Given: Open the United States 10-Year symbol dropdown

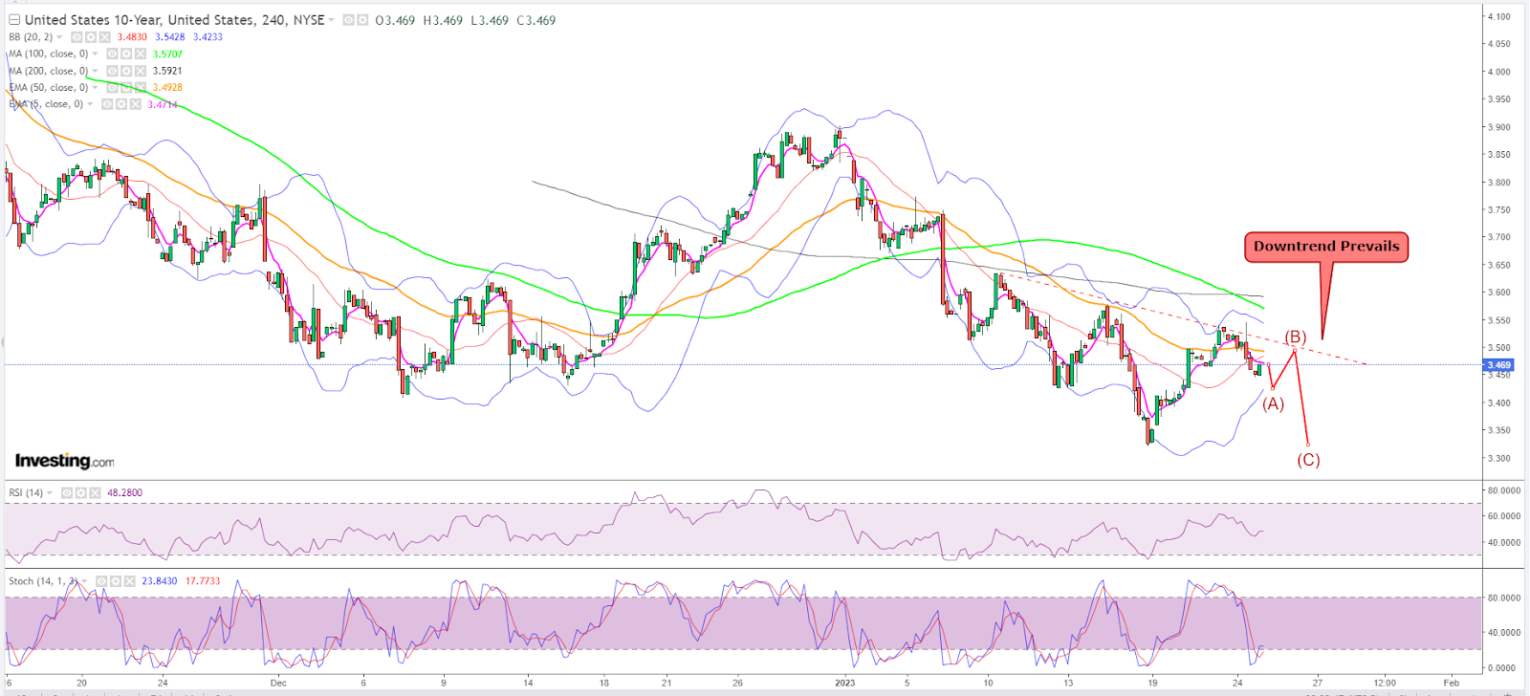Looking at the screenshot, I should point(332,20).
